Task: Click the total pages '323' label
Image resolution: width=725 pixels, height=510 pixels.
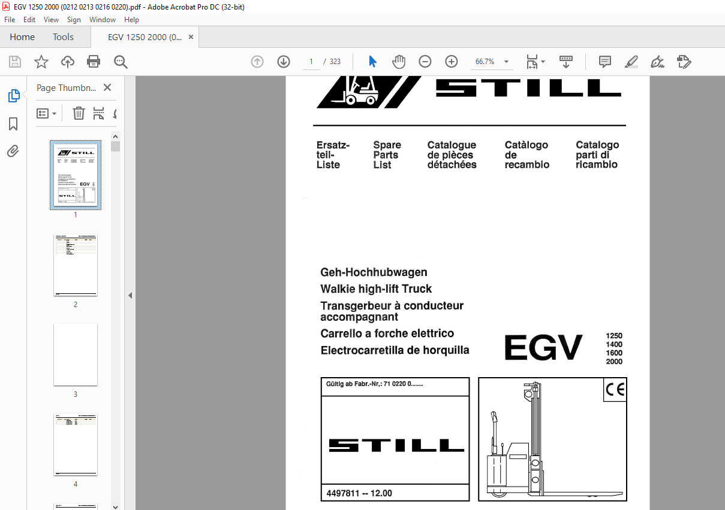Action: pos(335,62)
